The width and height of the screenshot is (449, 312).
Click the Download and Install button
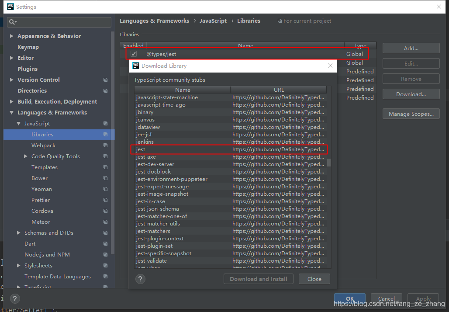258,279
